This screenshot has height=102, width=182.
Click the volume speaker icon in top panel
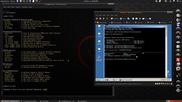(x=166, y=1)
